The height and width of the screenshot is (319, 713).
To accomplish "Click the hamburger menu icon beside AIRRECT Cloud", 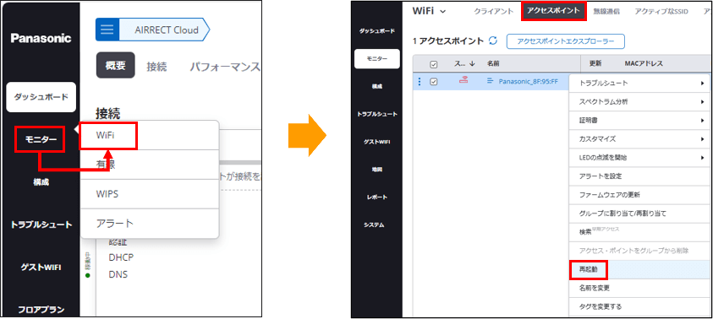I will [x=107, y=30].
